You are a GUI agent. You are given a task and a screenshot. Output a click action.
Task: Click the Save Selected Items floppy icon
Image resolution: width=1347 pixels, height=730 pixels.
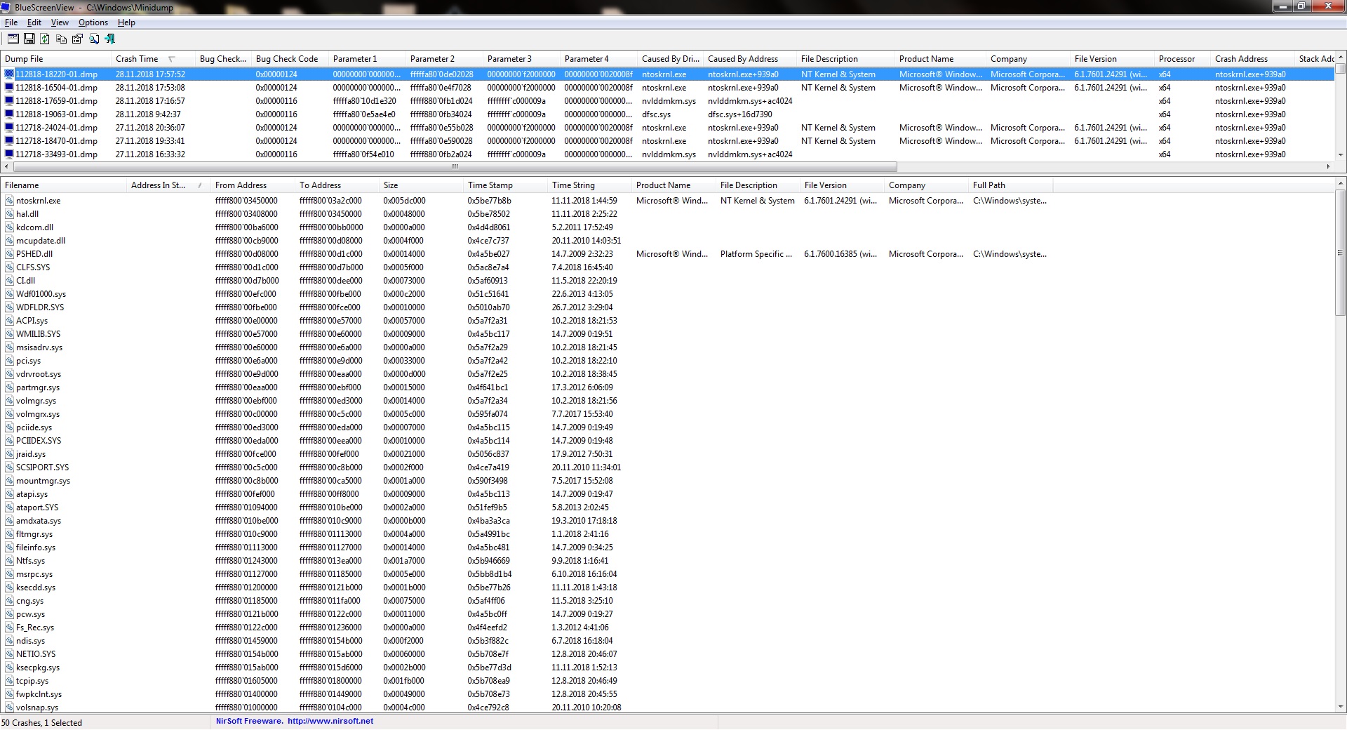(29, 39)
